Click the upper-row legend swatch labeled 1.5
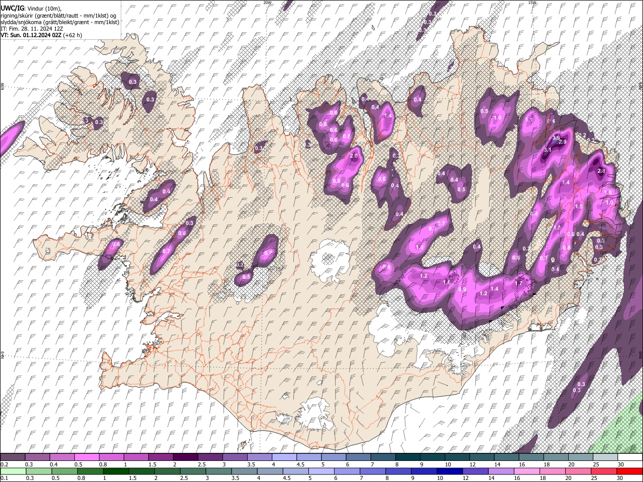643x482 pixels. [161, 457]
